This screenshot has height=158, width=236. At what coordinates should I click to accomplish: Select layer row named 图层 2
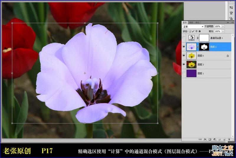pos(206,65)
